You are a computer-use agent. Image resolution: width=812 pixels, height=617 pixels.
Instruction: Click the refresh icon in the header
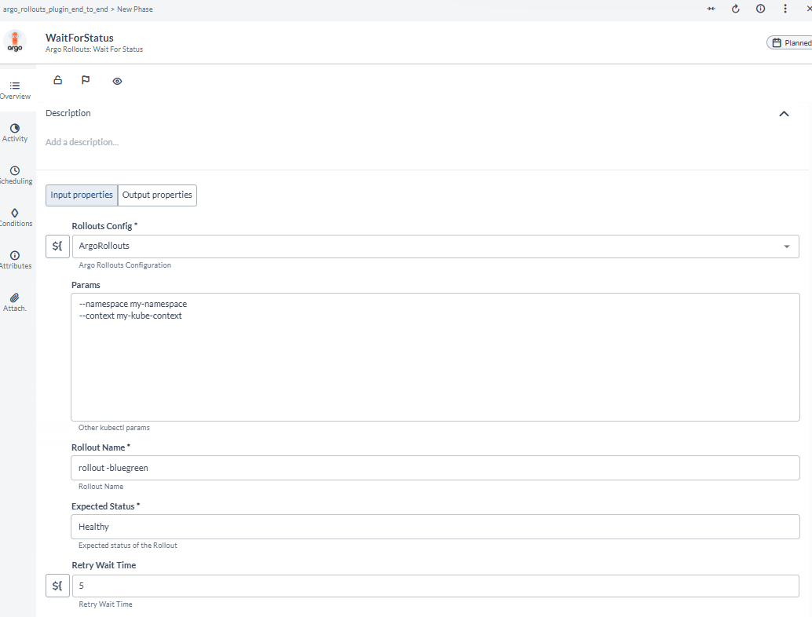735,9
